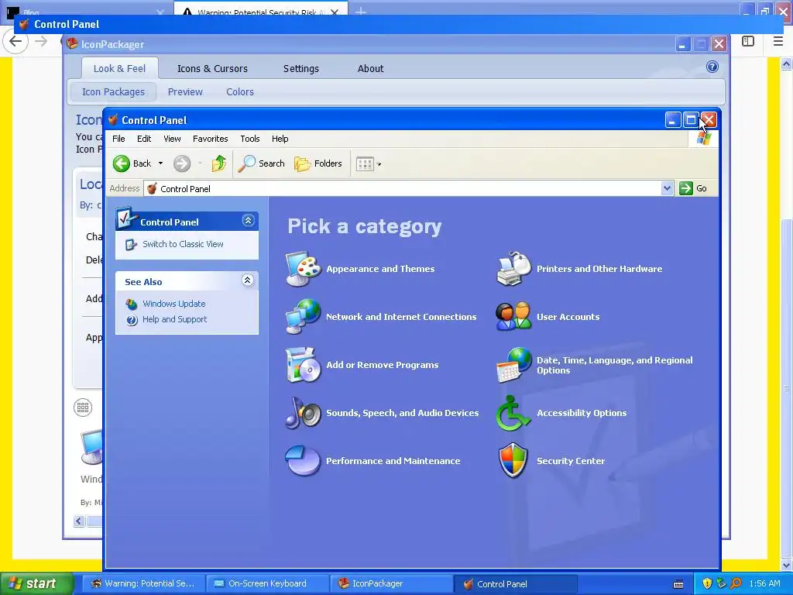Click the browser back arrow
The width and height of the screenshot is (793, 595).
[x=15, y=42]
